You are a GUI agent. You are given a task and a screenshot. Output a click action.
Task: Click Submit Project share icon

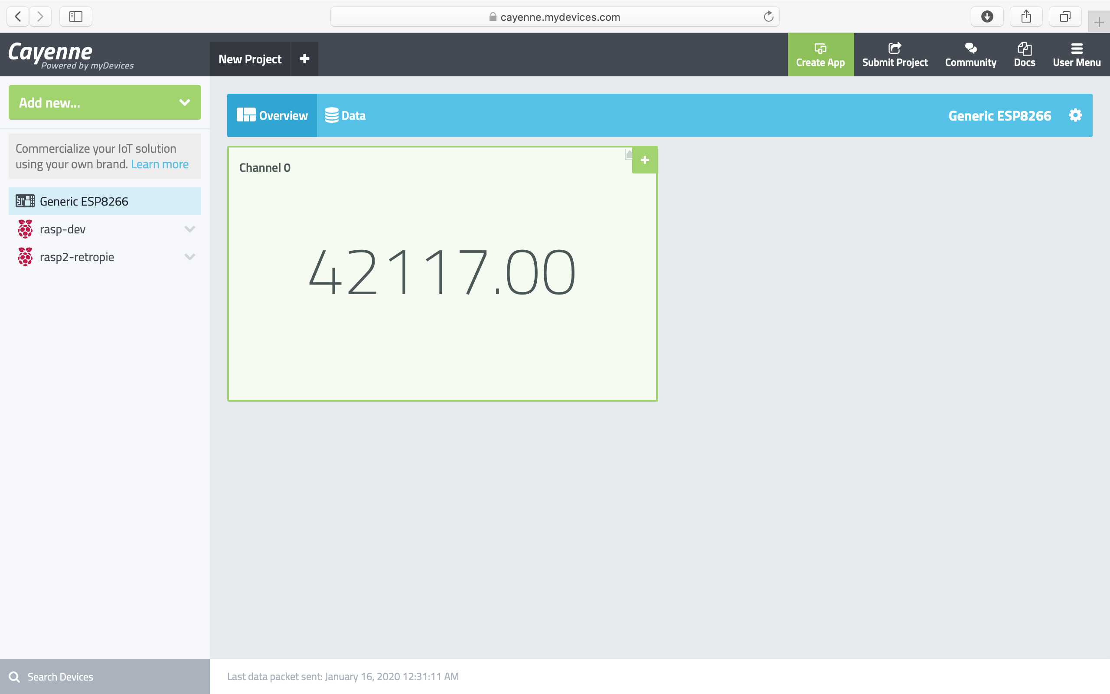tap(895, 48)
